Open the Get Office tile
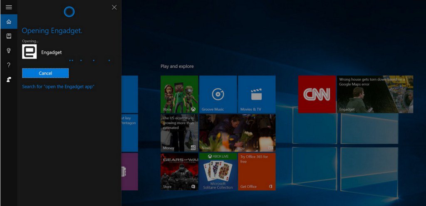426x206 pixels. point(257,172)
